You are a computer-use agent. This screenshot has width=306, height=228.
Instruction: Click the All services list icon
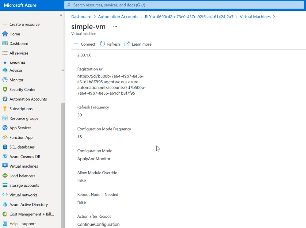pos(5,53)
